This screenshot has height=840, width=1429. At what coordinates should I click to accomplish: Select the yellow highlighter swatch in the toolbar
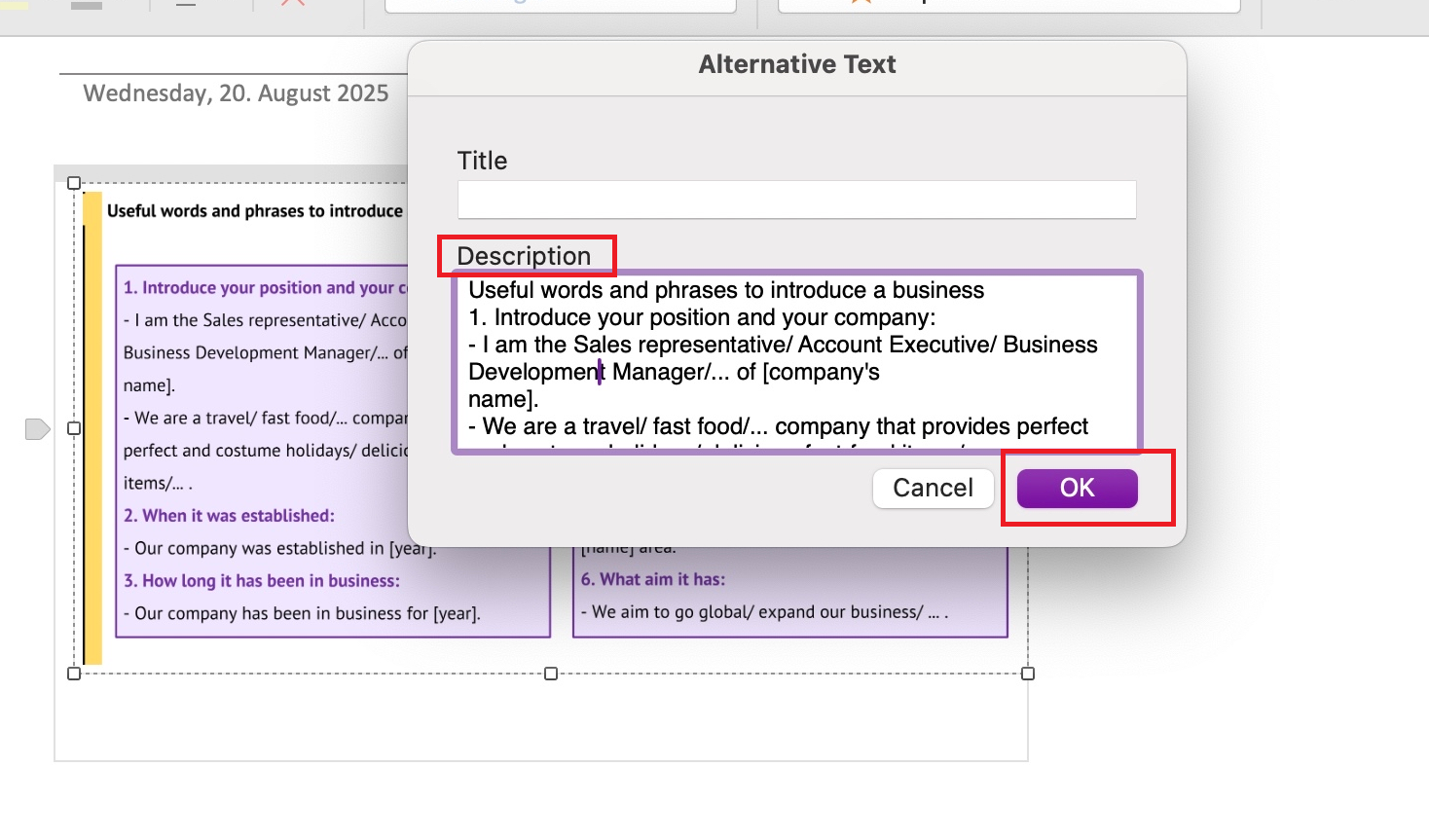tap(12, 5)
